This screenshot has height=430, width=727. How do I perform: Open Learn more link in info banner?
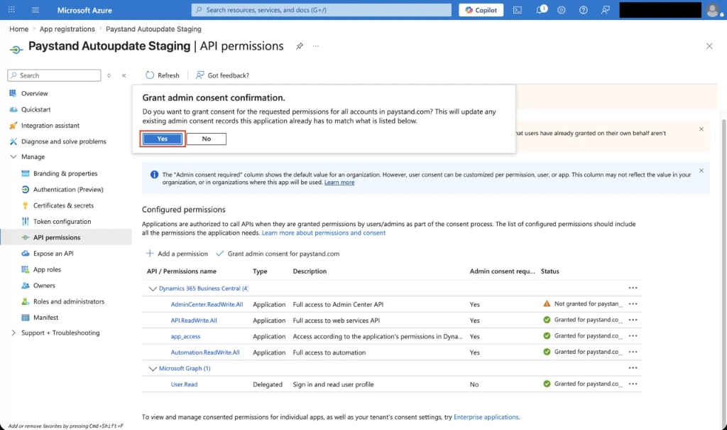coord(339,183)
